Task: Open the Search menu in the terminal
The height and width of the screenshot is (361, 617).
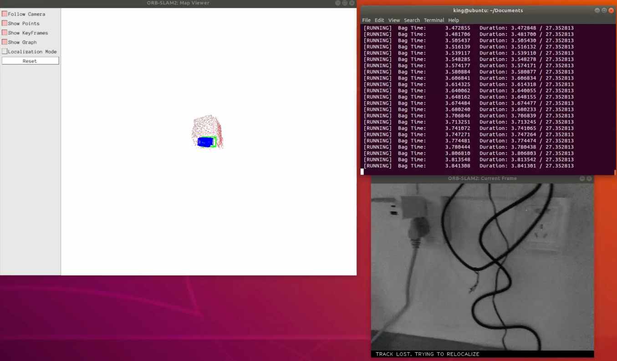Action: click(412, 20)
